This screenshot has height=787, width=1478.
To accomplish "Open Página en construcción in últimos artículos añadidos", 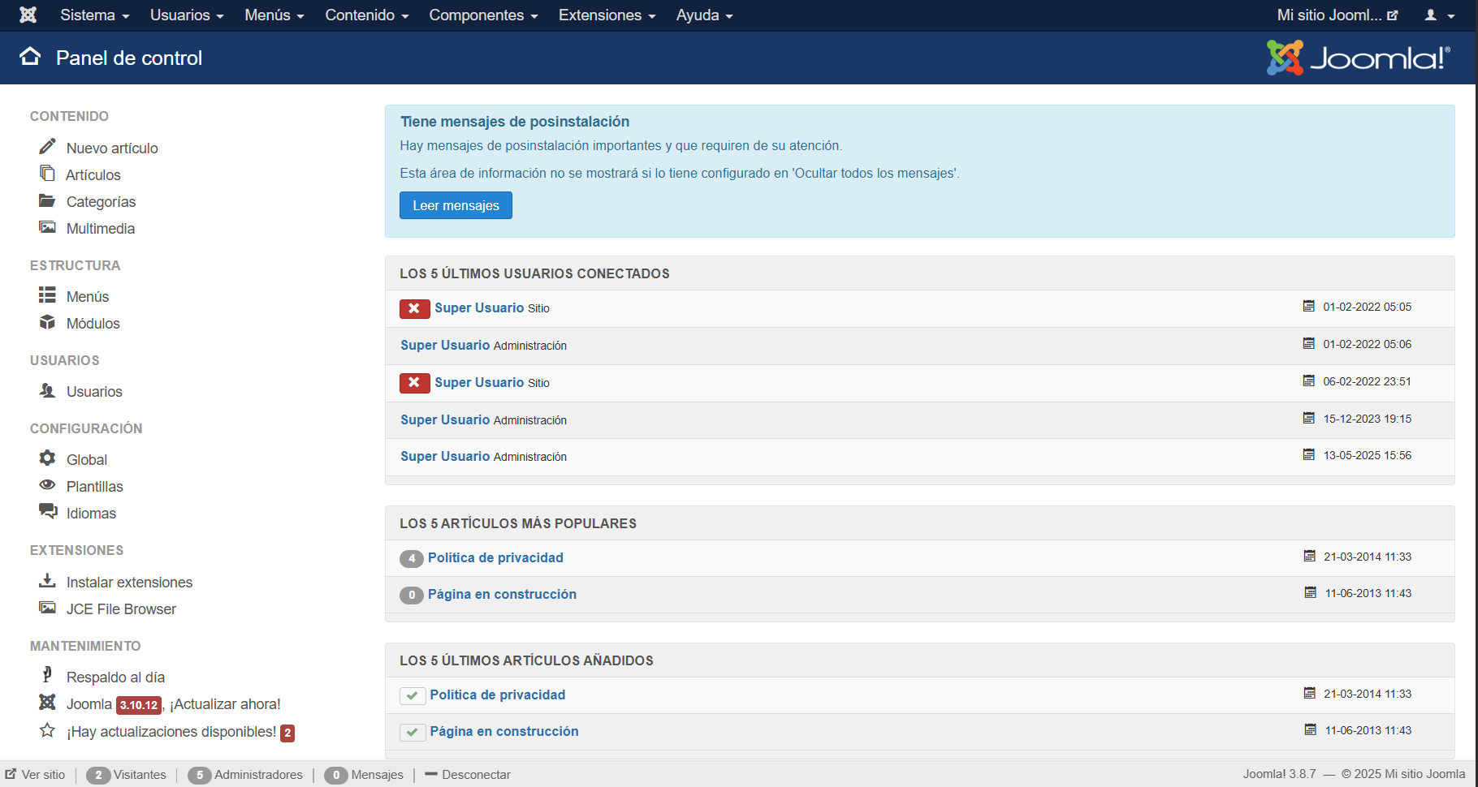I will (504, 732).
